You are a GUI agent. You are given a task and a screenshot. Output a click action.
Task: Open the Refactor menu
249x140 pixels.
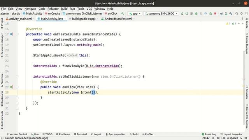click(x=53, y=9)
